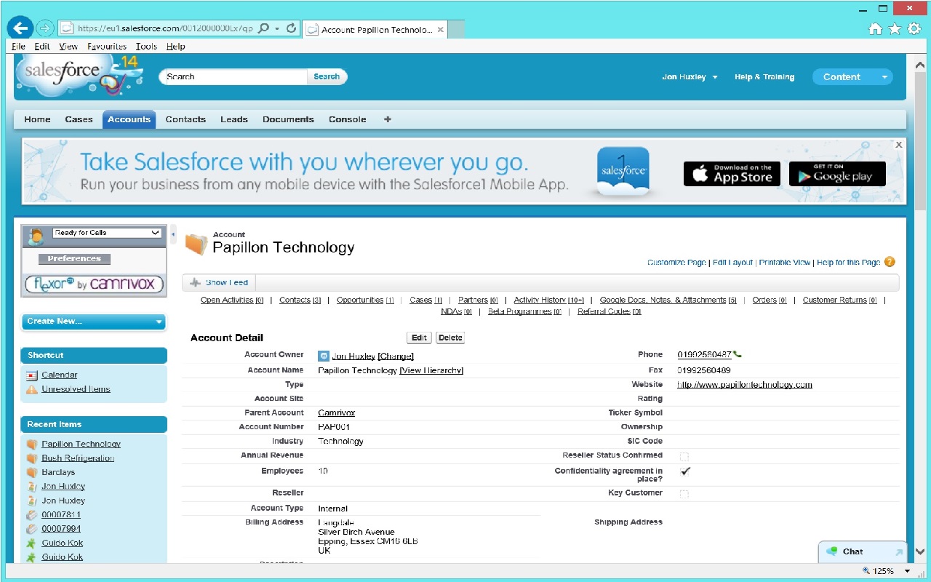The height and width of the screenshot is (582, 931).
Task: Click the address bar search magnifier icon
Action: click(263, 28)
